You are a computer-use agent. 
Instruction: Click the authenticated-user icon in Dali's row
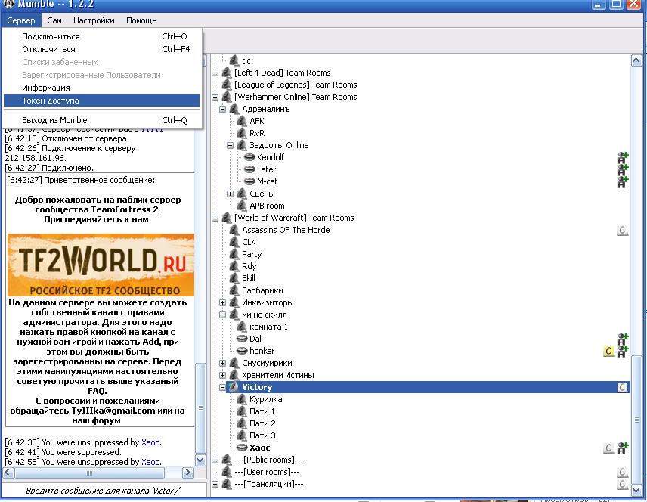point(622,339)
